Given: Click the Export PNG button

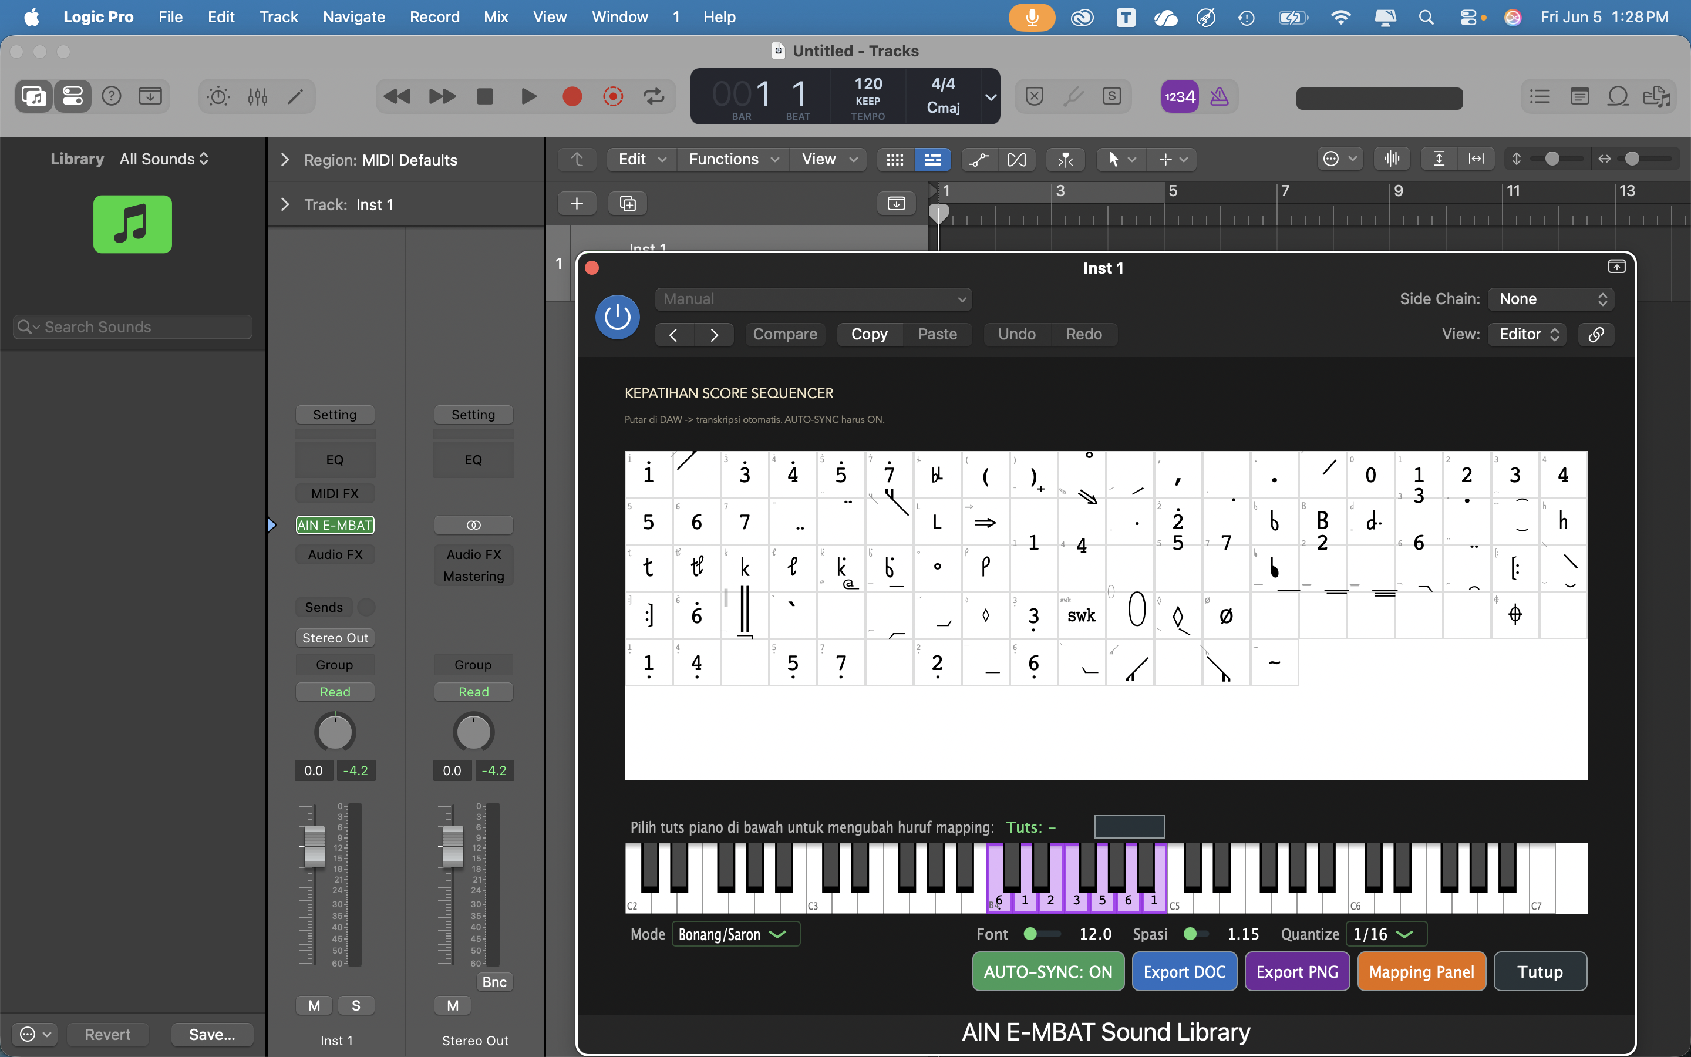Looking at the screenshot, I should coord(1297,972).
